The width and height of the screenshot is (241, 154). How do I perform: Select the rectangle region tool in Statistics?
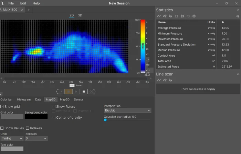coord(176,16)
